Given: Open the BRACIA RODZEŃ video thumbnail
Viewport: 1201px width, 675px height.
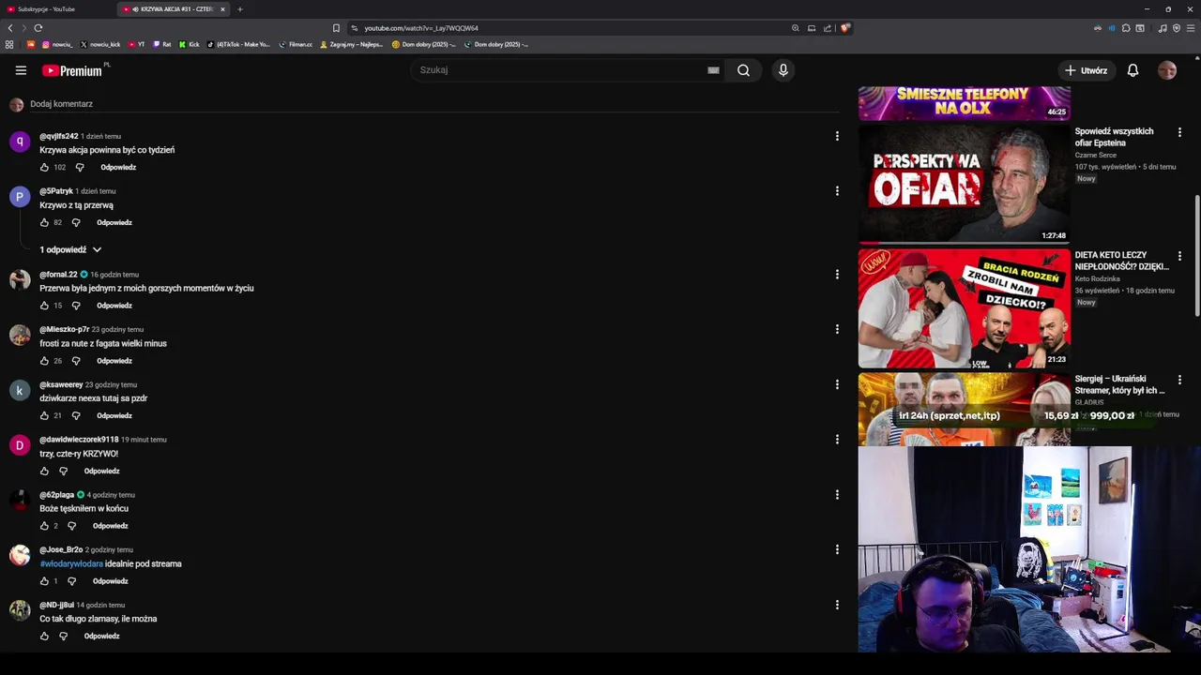Looking at the screenshot, I should point(964,307).
